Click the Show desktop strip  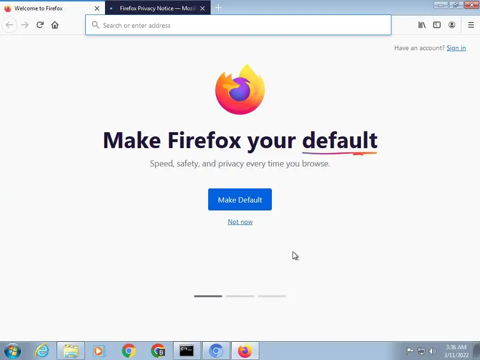476,351
